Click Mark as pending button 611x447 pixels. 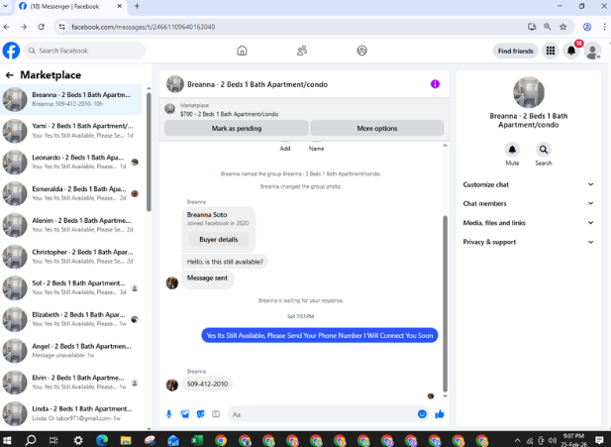click(236, 128)
